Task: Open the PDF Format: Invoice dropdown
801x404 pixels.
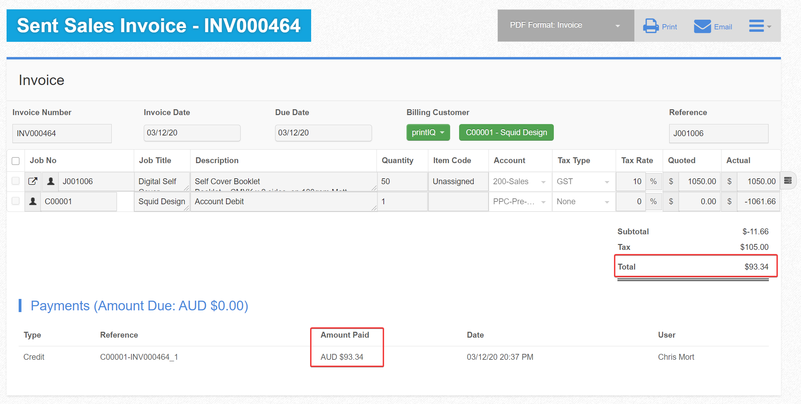Action: (x=565, y=26)
